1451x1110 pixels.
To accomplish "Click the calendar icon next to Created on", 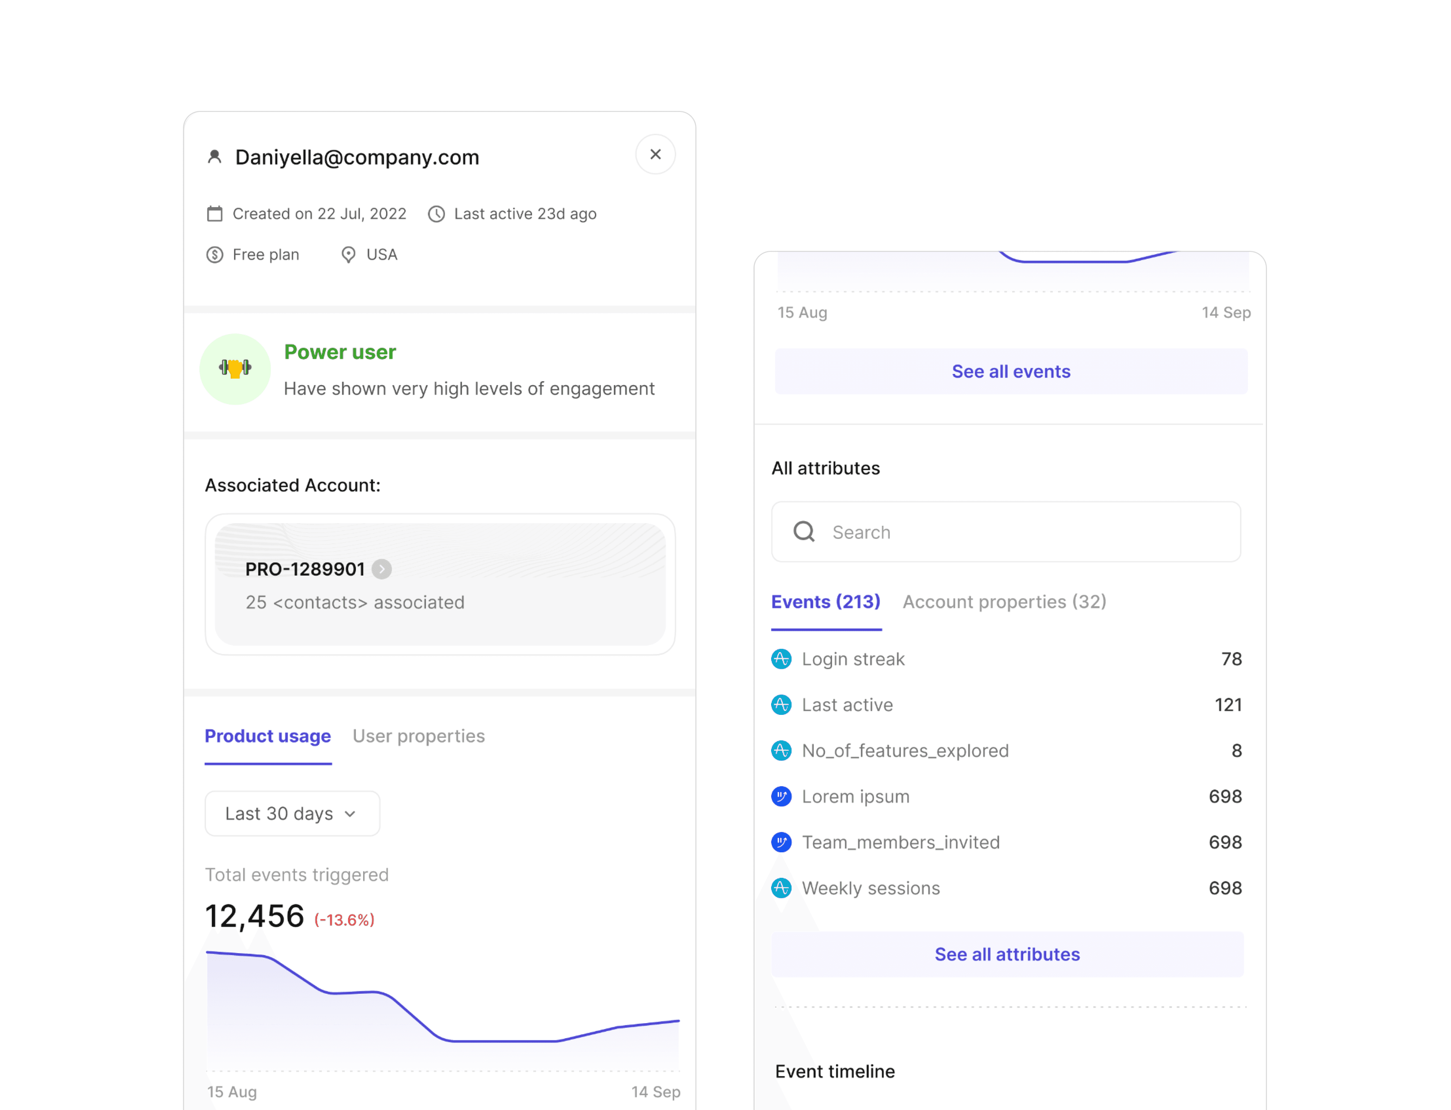I will [x=215, y=214].
